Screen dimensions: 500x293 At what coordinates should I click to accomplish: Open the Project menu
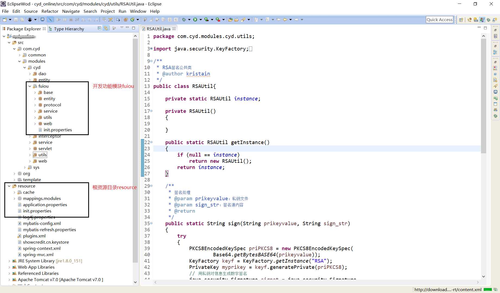coord(108,11)
